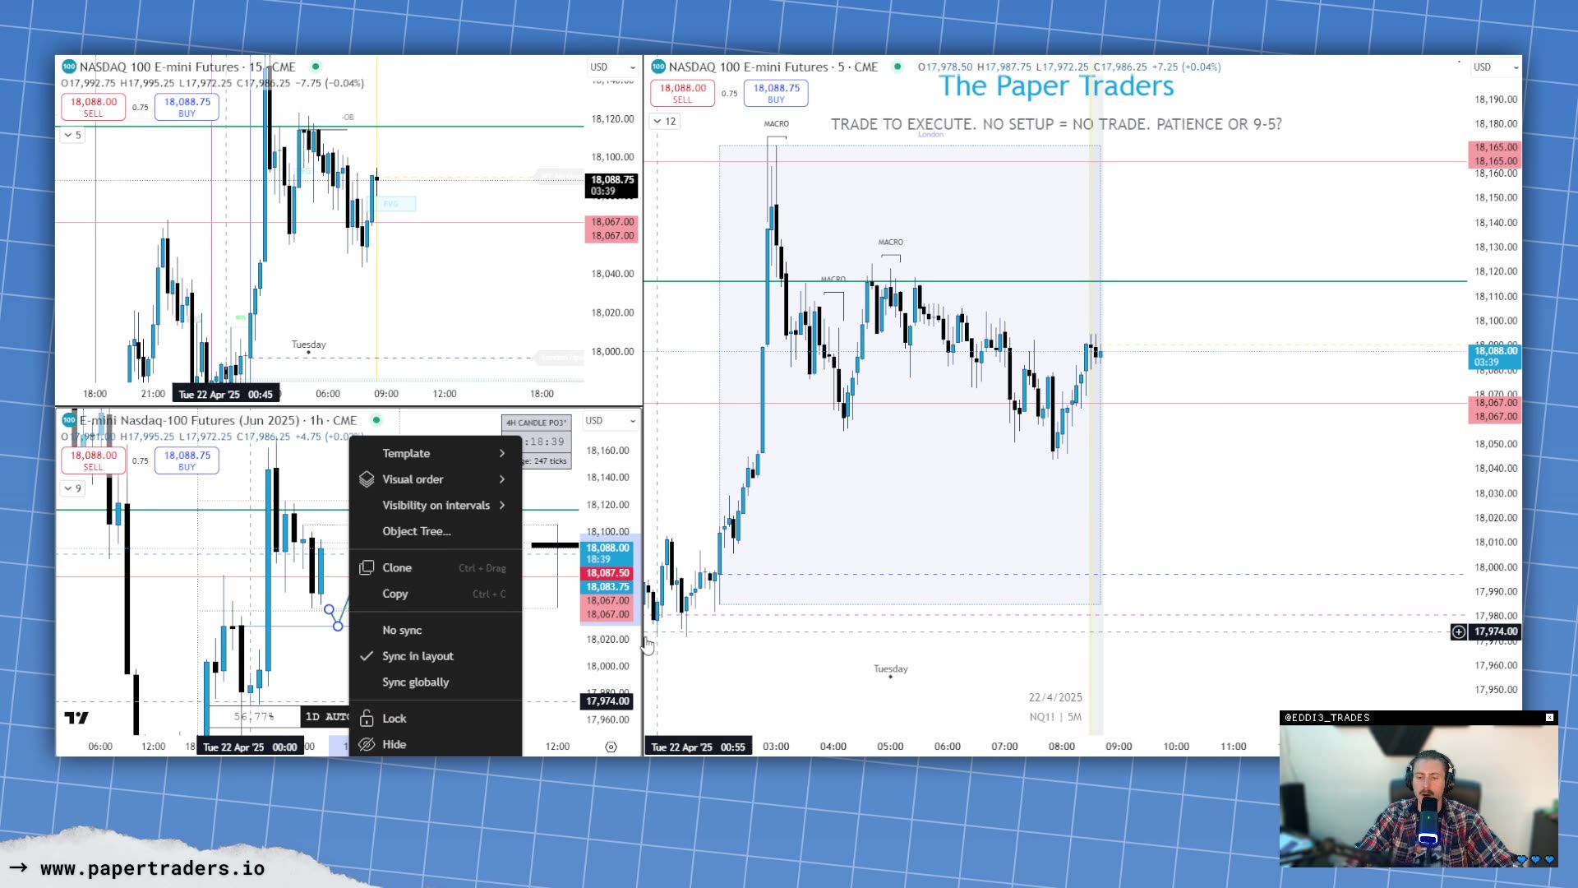Click the MACRO label above the tallest candle

pos(776,124)
